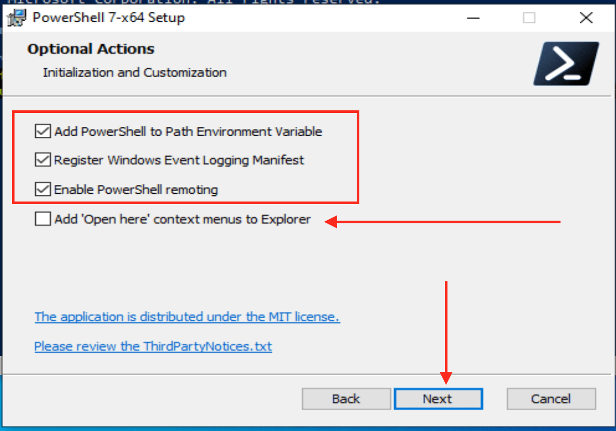This screenshot has height=431, width=616.
Task: Open the ThirdPartyNotices.txt link
Action: (x=153, y=346)
